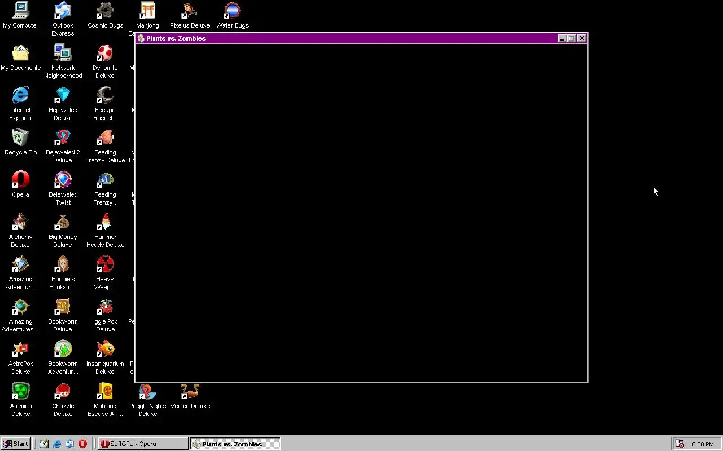This screenshot has width=723, height=451.
Task: Select Bejeweled 2 Deluxe shortcut
Action: [63, 146]
